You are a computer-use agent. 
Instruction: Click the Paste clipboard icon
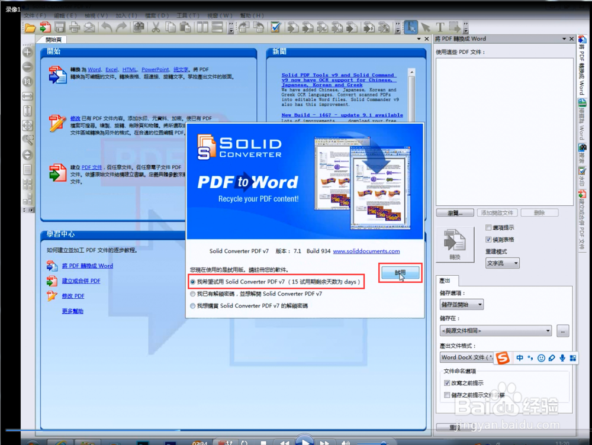click(185, 28)
